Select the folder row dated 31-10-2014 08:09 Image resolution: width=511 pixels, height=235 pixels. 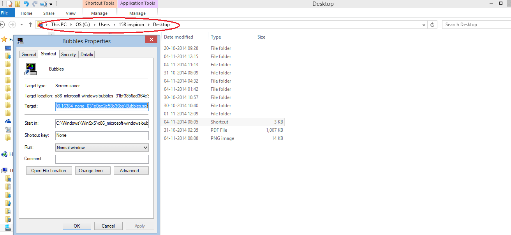[223, 73]
